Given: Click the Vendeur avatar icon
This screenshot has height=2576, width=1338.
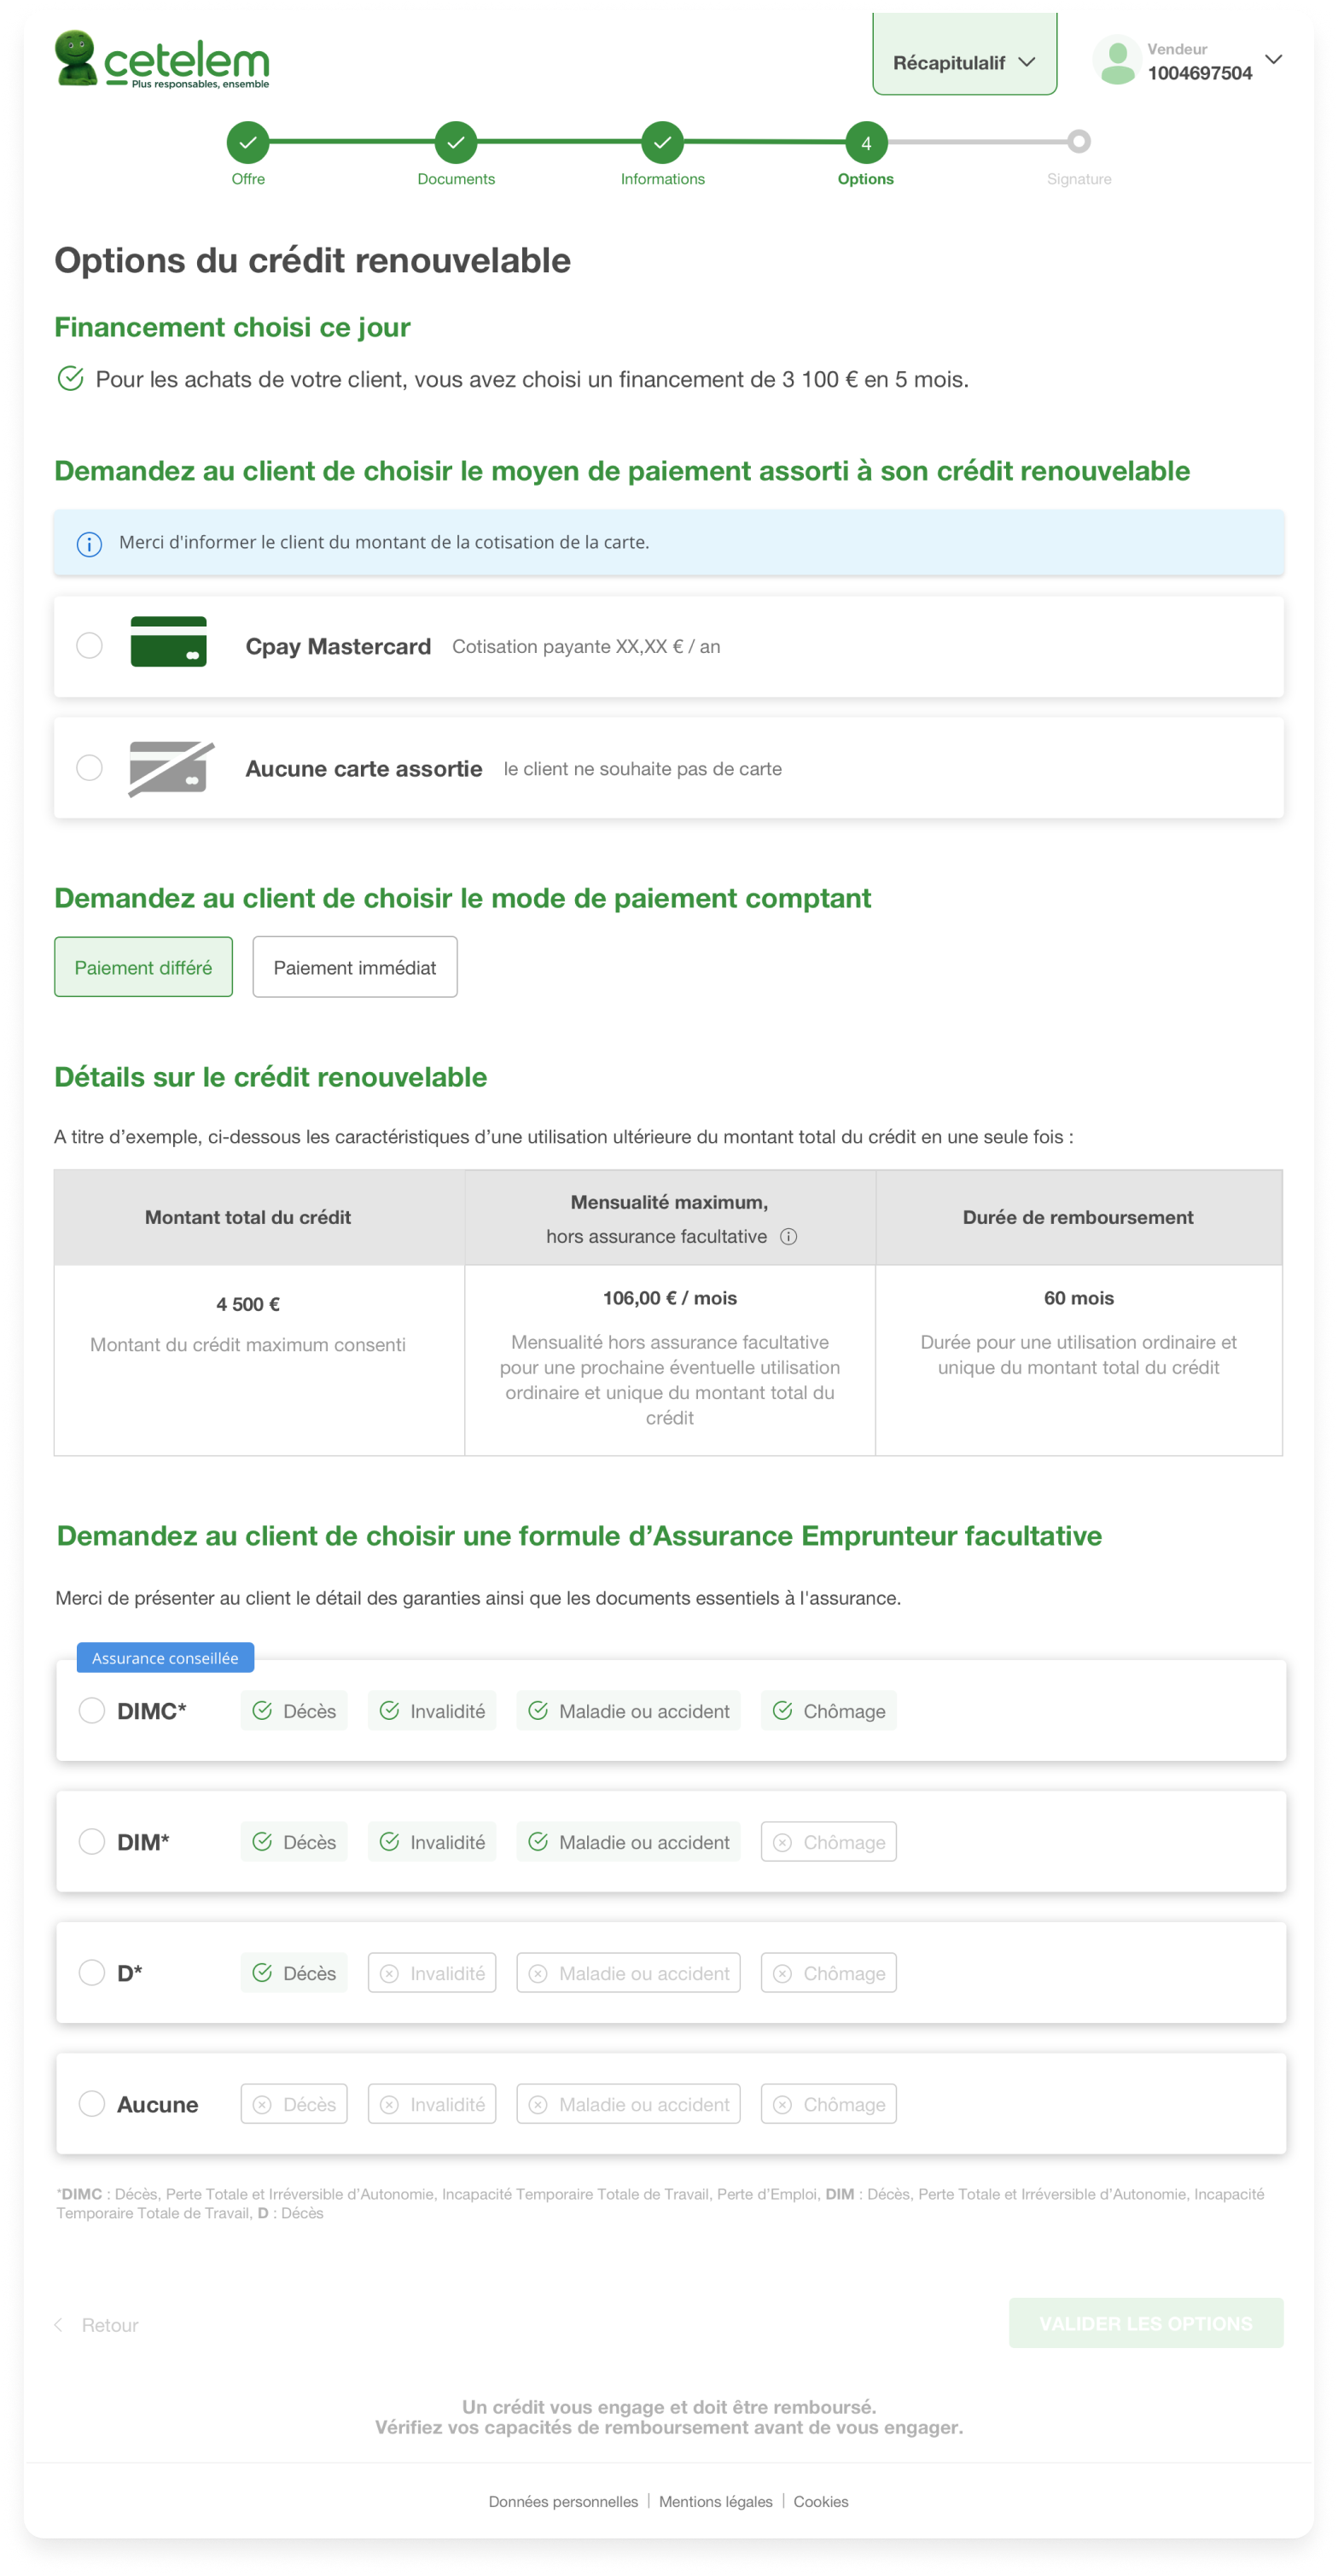Looking at the screenshot, I should click(x=1117, y=60).
